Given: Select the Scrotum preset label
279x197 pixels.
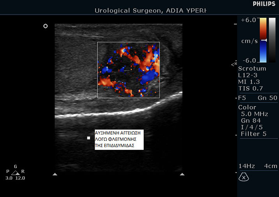Looking at the screenshot, I should coord(252,69).
